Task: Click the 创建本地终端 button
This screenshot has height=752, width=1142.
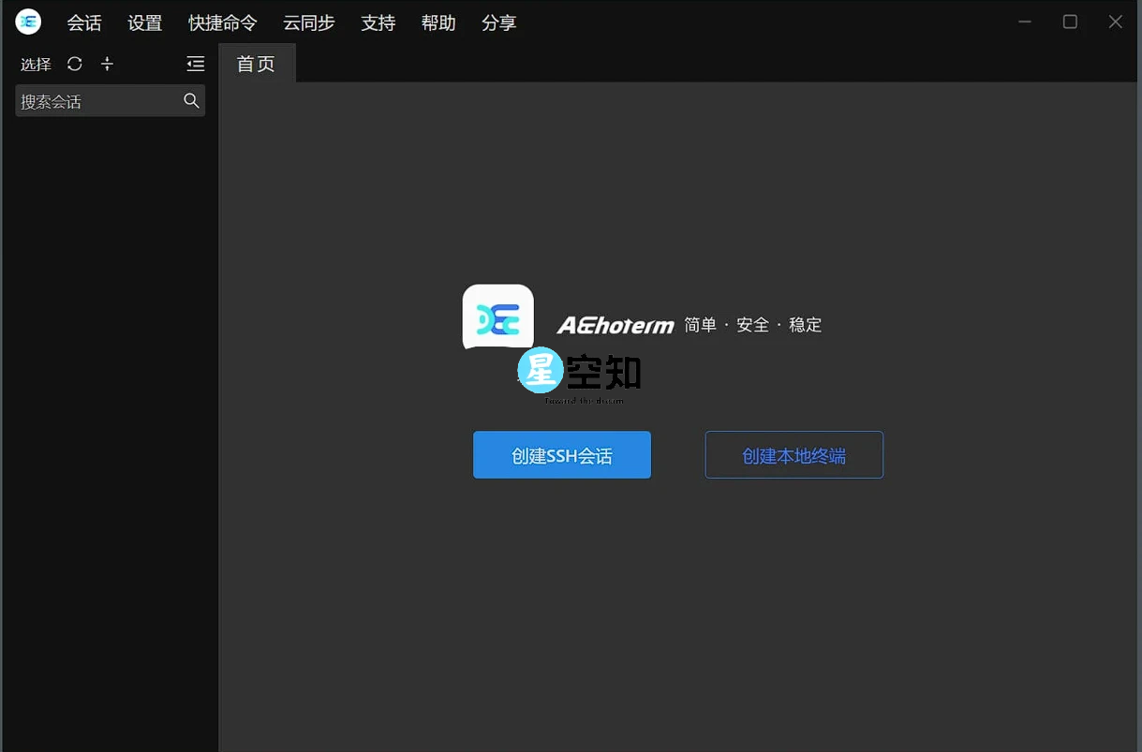Action: point(793,454)
